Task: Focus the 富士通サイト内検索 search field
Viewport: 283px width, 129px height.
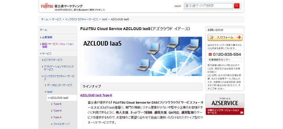Action: pyautogui.click(x=209, y=6)
